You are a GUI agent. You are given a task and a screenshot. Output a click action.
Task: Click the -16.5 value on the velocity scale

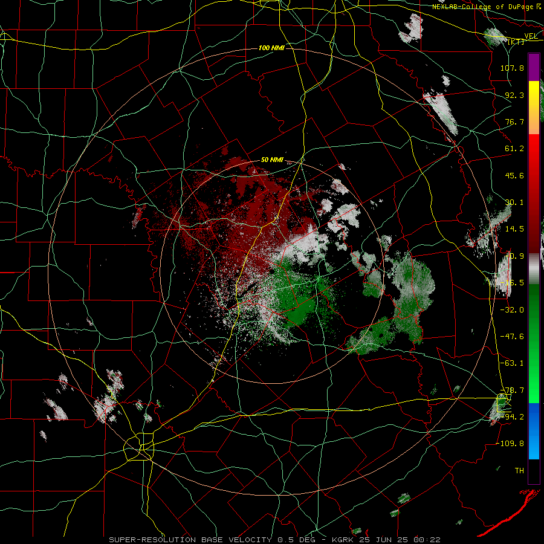(x=512, y=283)
